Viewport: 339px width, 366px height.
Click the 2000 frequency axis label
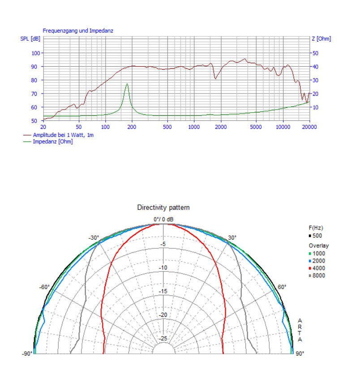point(221,127)
